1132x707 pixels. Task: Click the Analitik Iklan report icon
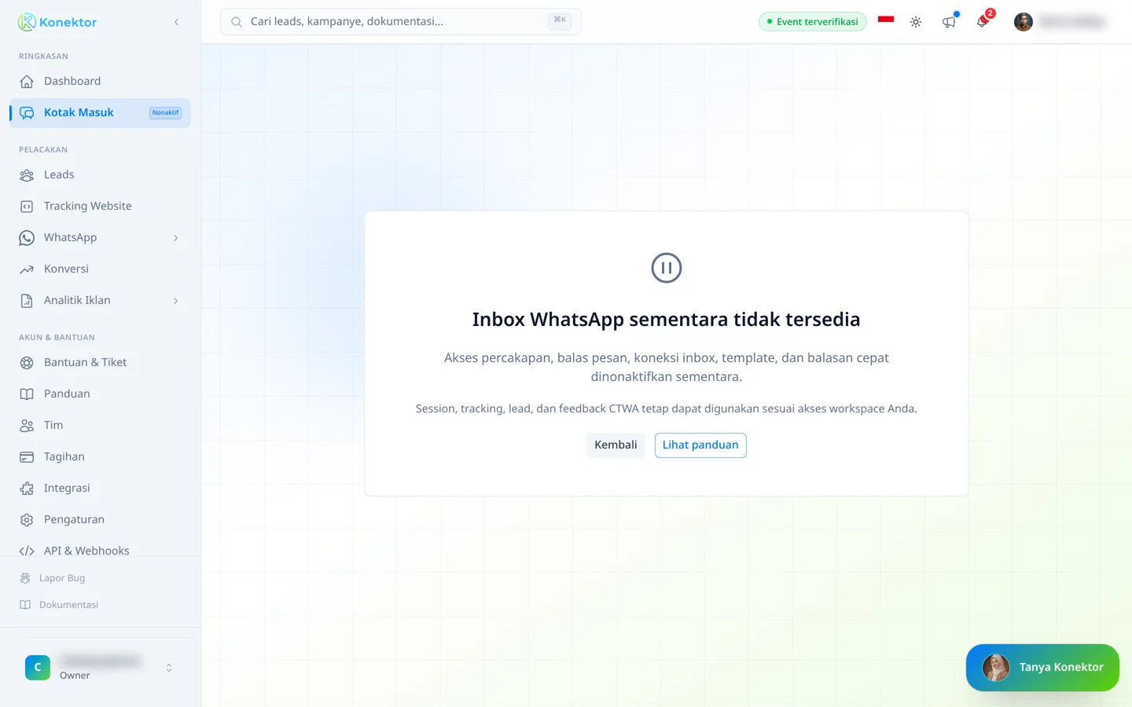pyautogui.click(x=27, y=301)
